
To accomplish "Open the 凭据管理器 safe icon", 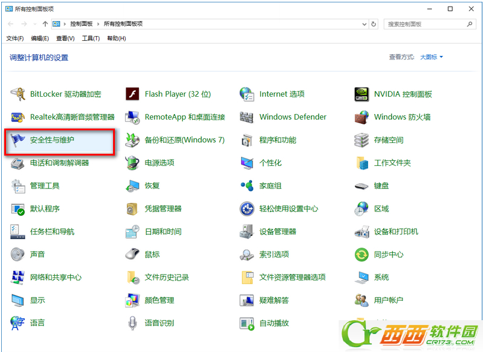I will click(132, 208).
